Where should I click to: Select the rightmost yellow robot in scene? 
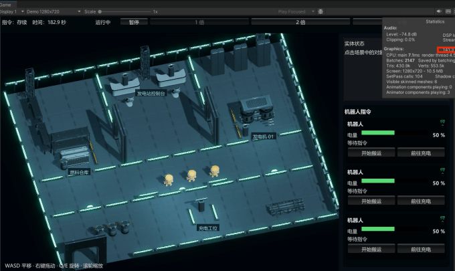[214, 171]
